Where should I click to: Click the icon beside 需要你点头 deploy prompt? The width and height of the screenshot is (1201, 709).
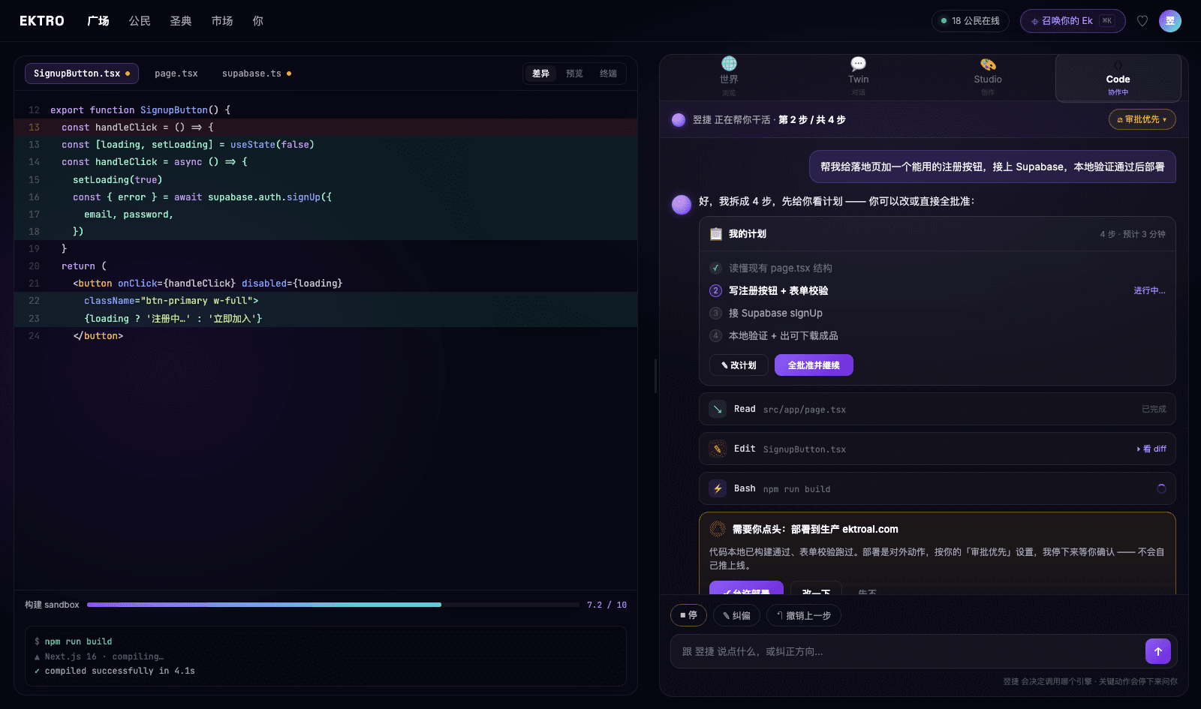pos(718,529)
